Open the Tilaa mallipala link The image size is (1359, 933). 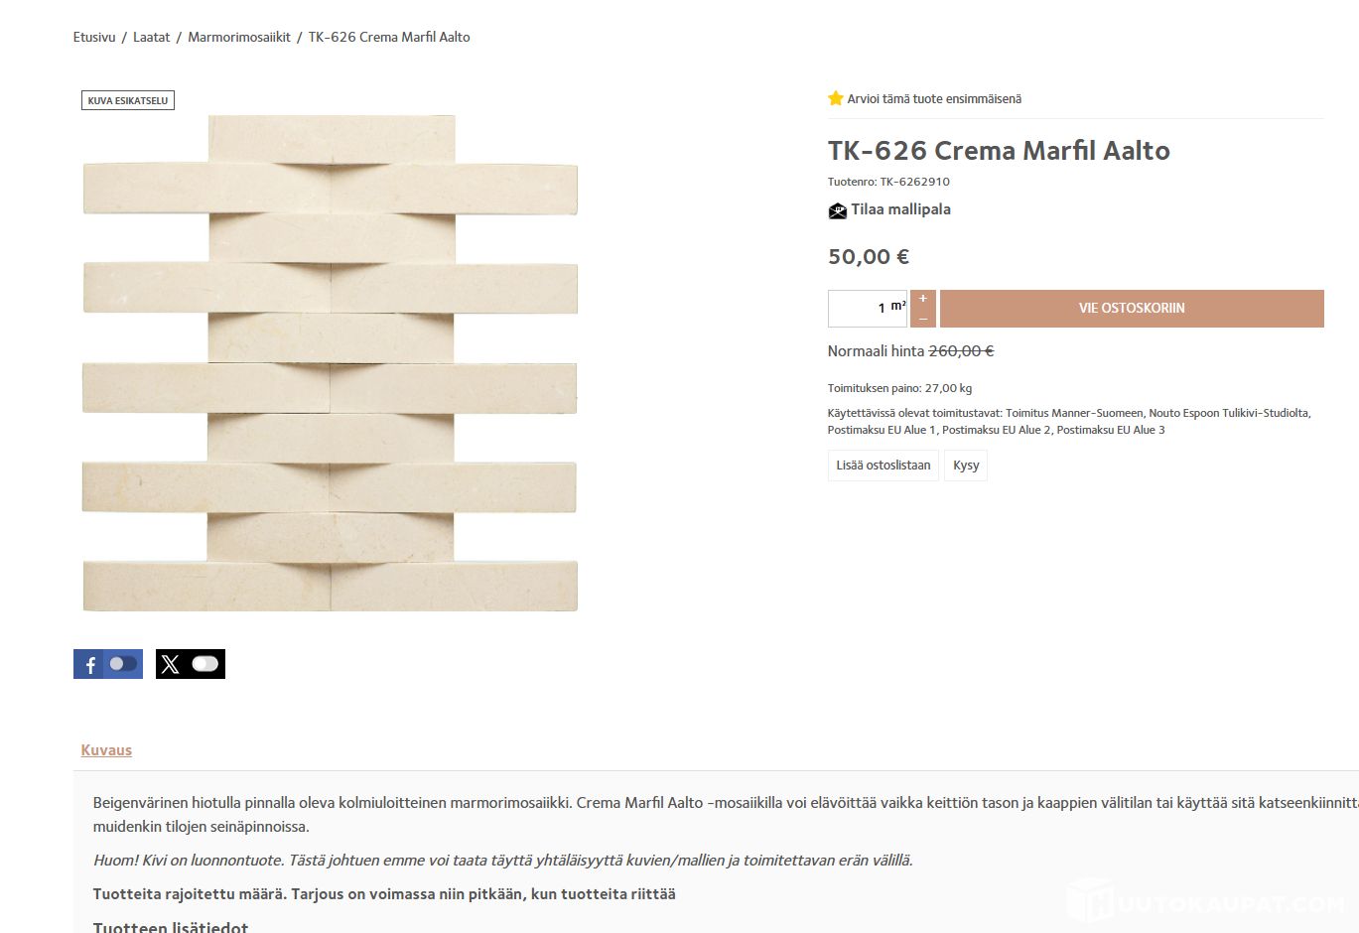click(x=900, y=209)
